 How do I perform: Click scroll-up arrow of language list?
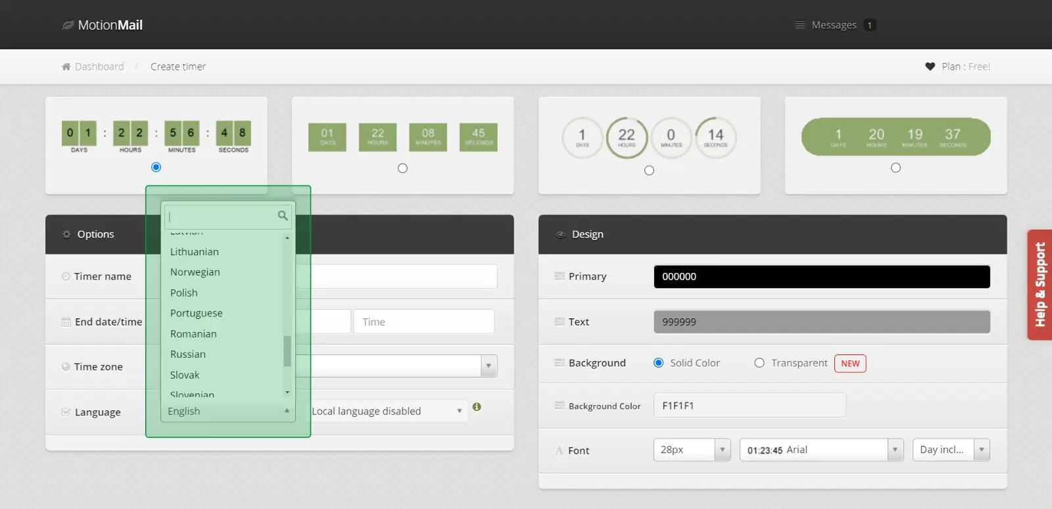click(x=287, y=237)
